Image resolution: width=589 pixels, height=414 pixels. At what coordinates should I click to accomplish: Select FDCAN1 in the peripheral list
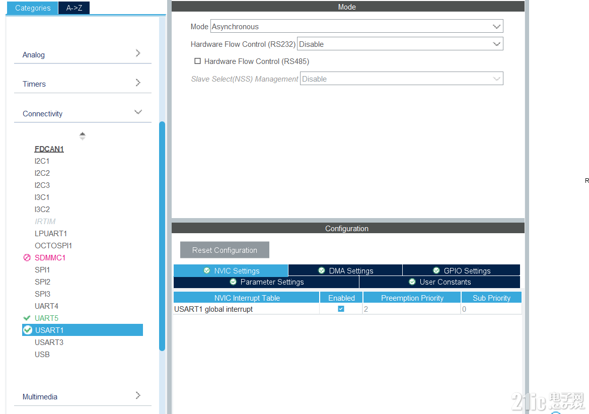tap(49, 149)
